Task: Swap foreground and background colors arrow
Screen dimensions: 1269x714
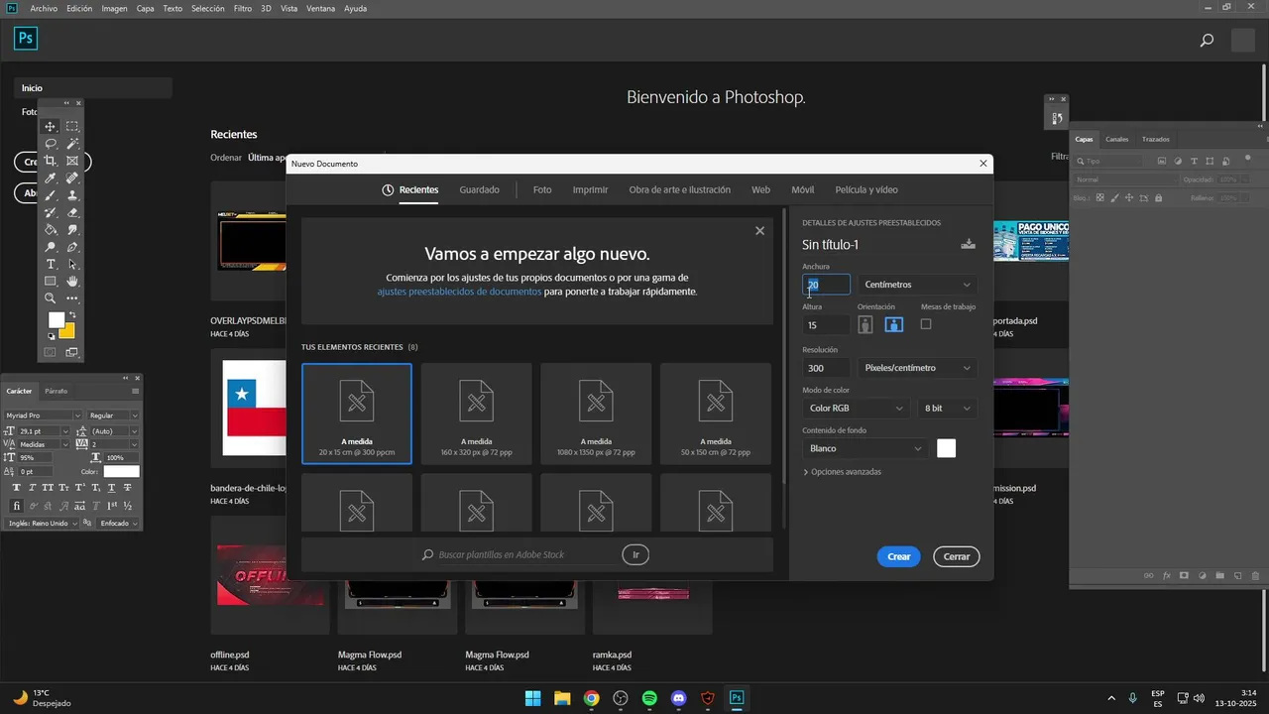Action: (x=71, y=315)
